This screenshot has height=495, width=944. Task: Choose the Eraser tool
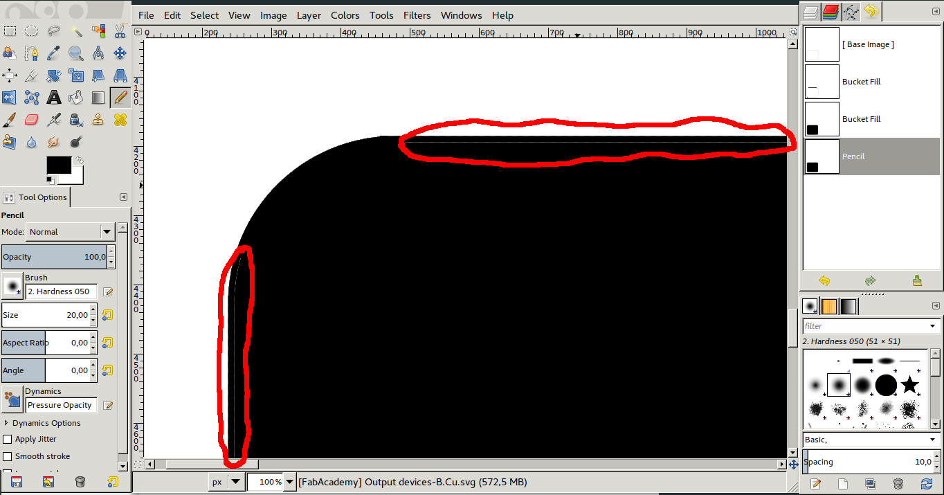coord(31,119)
